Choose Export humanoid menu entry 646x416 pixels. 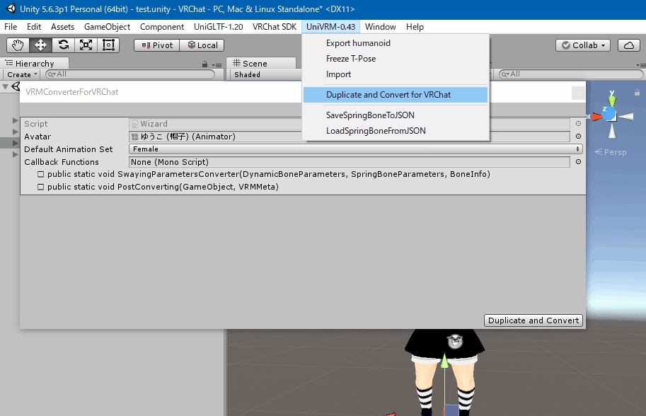pyautogui.click(x=396, y=43)
